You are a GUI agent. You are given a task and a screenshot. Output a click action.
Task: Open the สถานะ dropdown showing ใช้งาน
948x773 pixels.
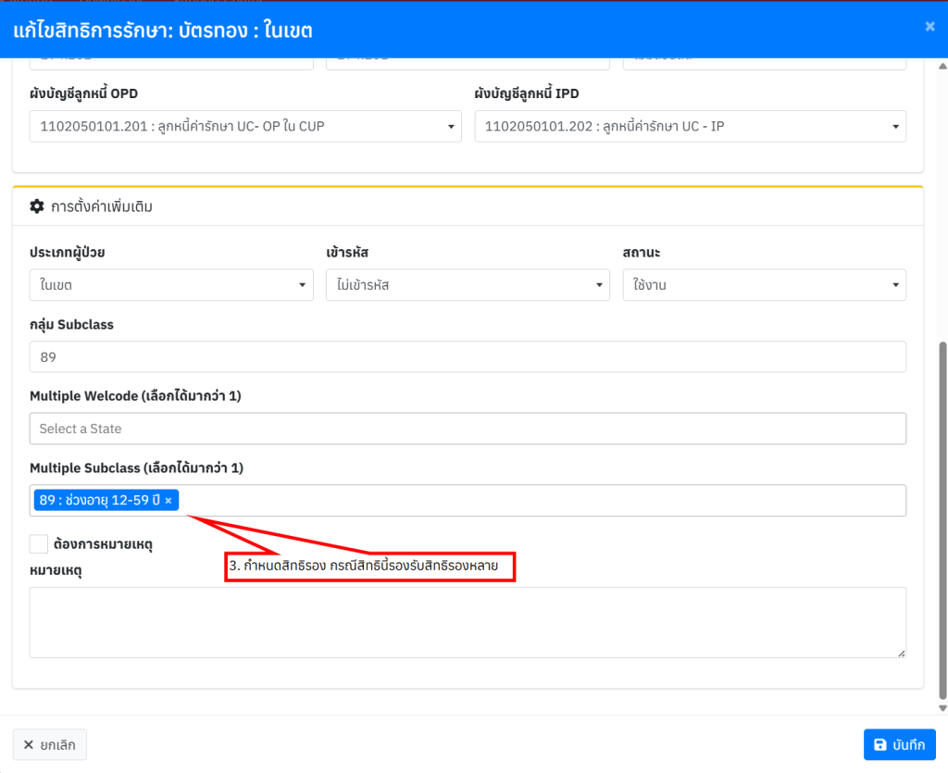pos(764,285)
